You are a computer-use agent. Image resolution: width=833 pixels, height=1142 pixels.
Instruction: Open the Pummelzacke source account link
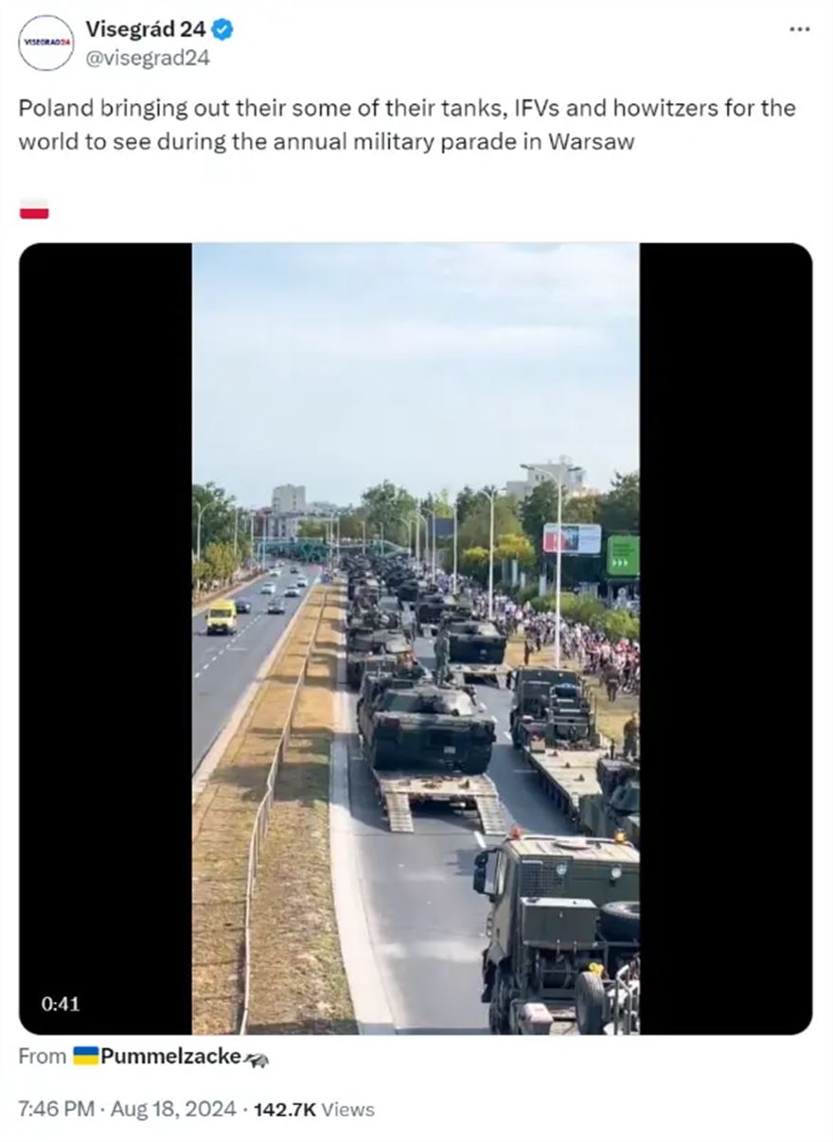[170, 1057]
